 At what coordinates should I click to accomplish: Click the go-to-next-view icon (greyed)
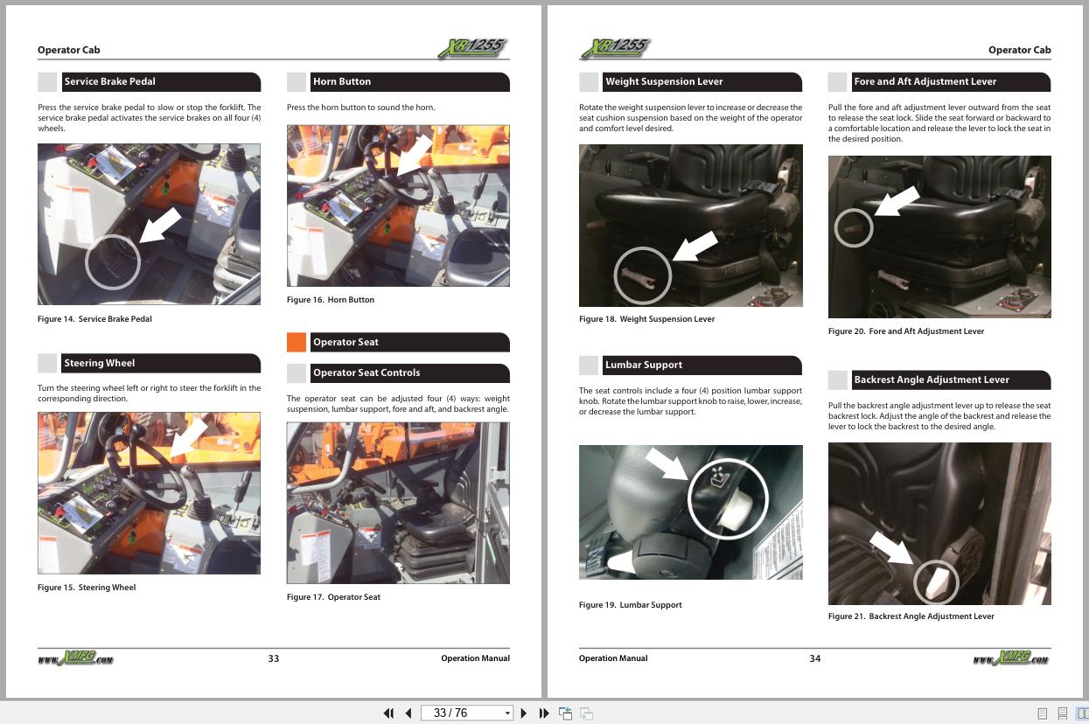[587, 714]
